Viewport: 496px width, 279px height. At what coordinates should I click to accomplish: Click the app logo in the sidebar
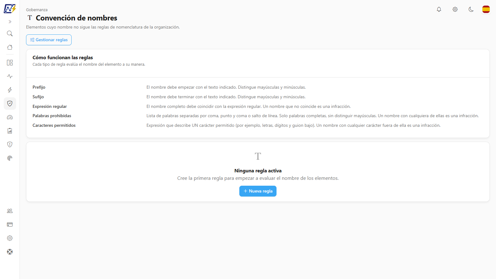10,9
